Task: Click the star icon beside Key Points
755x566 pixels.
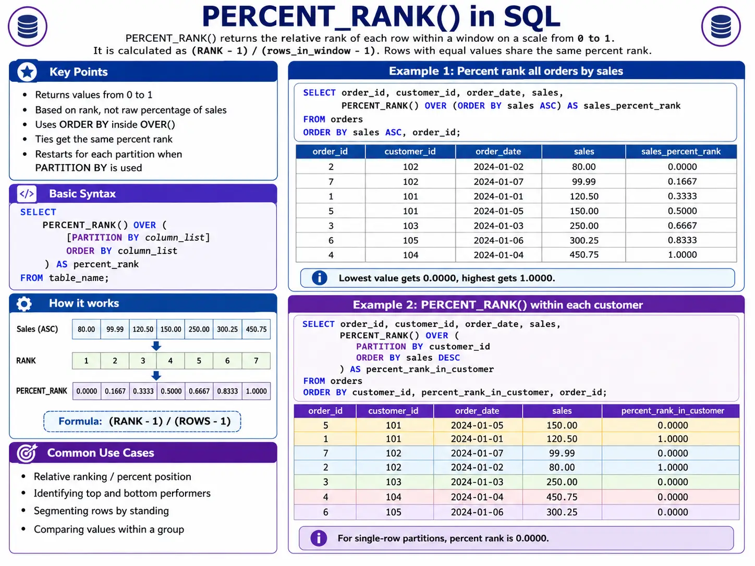Action: pyautogui.click(x=27, y=71)
